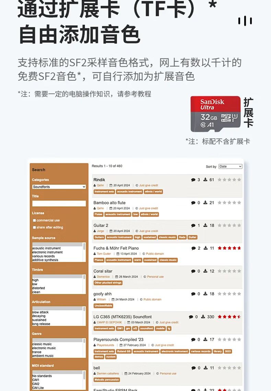Click the comments icon for Guitar 2

click(193, 225)
